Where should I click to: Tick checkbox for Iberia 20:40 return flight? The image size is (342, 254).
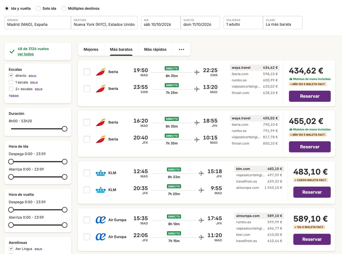tap(87, 139)
